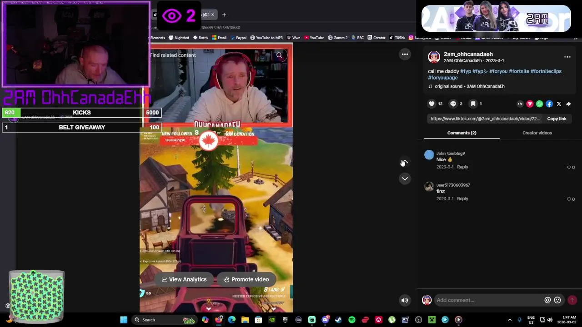Show hidden system tray icons chevron
The width and height of the screenshot is (582, 327).
[510, 320]
